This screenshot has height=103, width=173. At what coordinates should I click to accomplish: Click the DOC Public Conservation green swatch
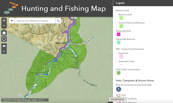(x=118, y=73)
